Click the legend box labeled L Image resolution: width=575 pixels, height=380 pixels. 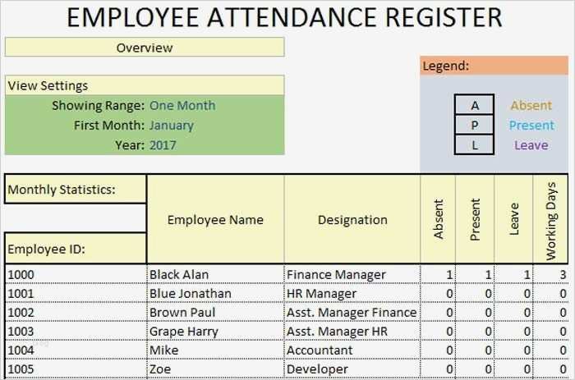point(475,145)
